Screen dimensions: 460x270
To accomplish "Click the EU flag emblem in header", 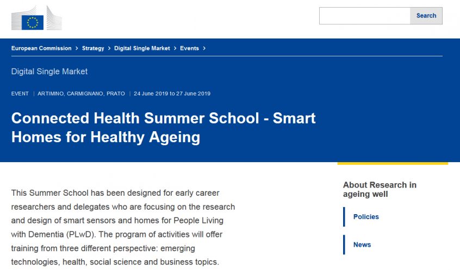I will [33, 23].
